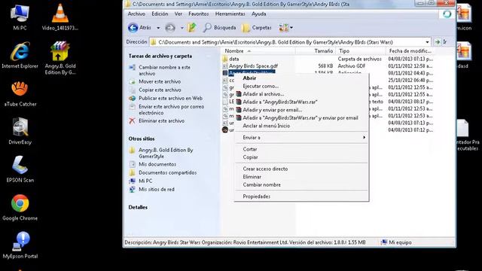Open the views icon in the toolbar

pyautogui.click(x=283, y=28)
